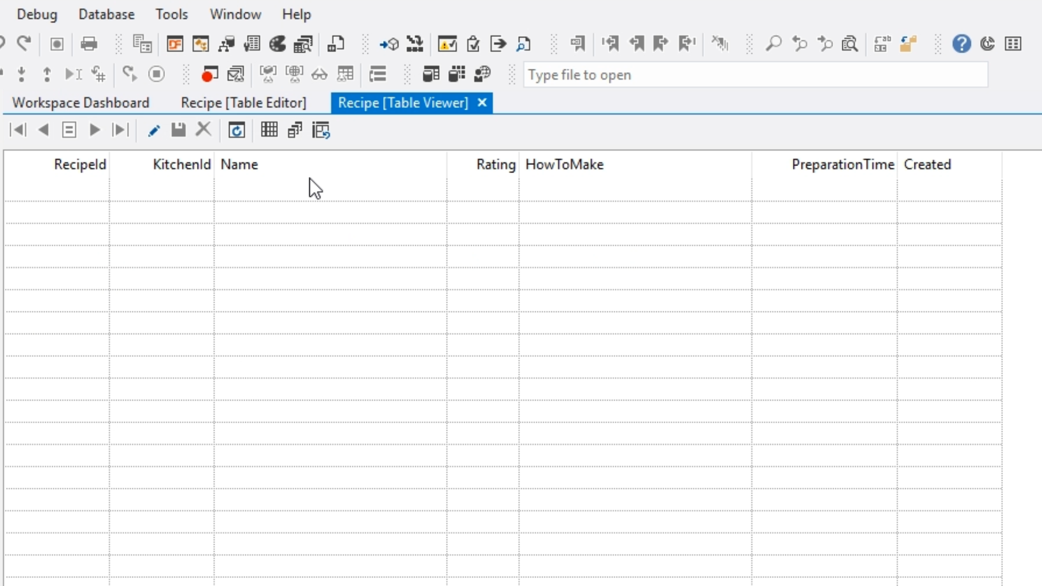This screenshot has height=586, width=1042.
Task: Click the PreparationTime column header
Action: tap(842, 164)
